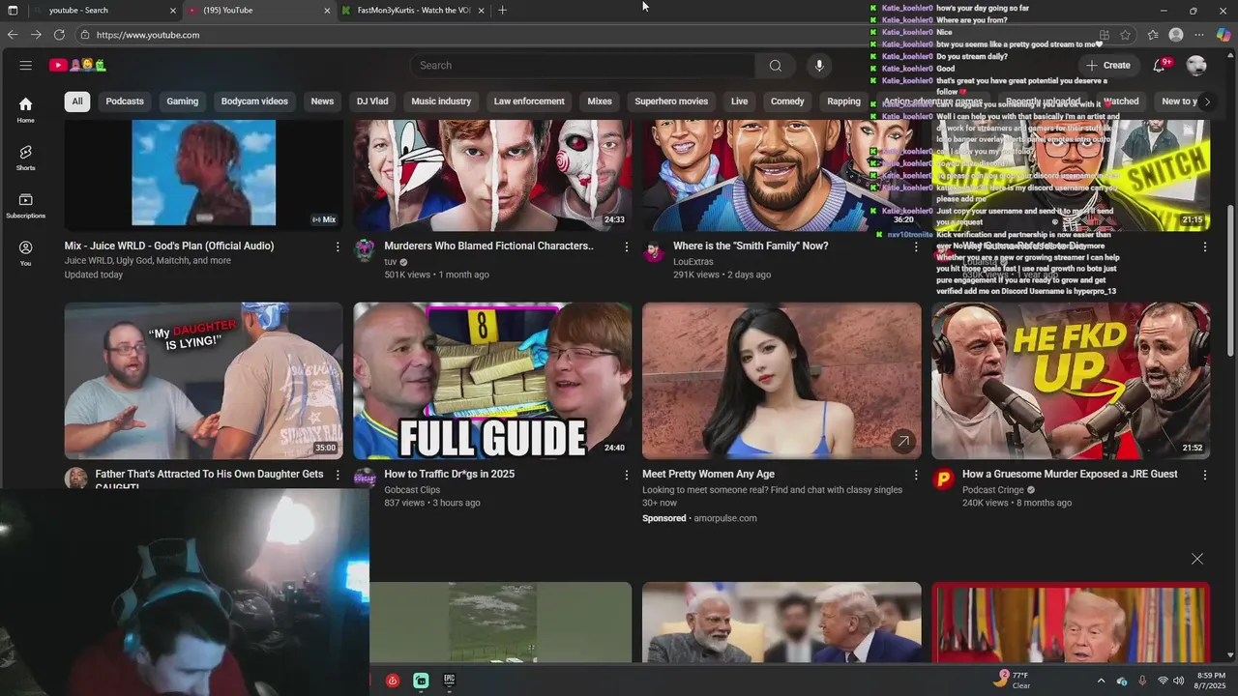The width and height of the screenshot is (1238, 696).
Task: Close the FastMon3yKurtis tab
Action: pyautogui.click(x=481, y=11)
